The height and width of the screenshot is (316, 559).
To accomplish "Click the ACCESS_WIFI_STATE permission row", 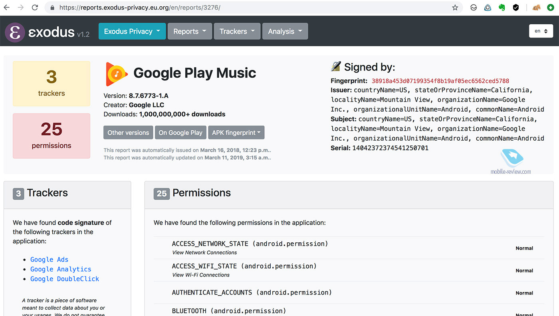I will tap(349, 270).
